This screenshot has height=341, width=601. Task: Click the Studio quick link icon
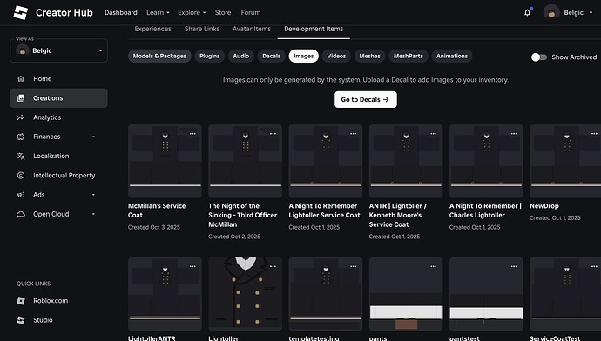(x=21, y=320)
